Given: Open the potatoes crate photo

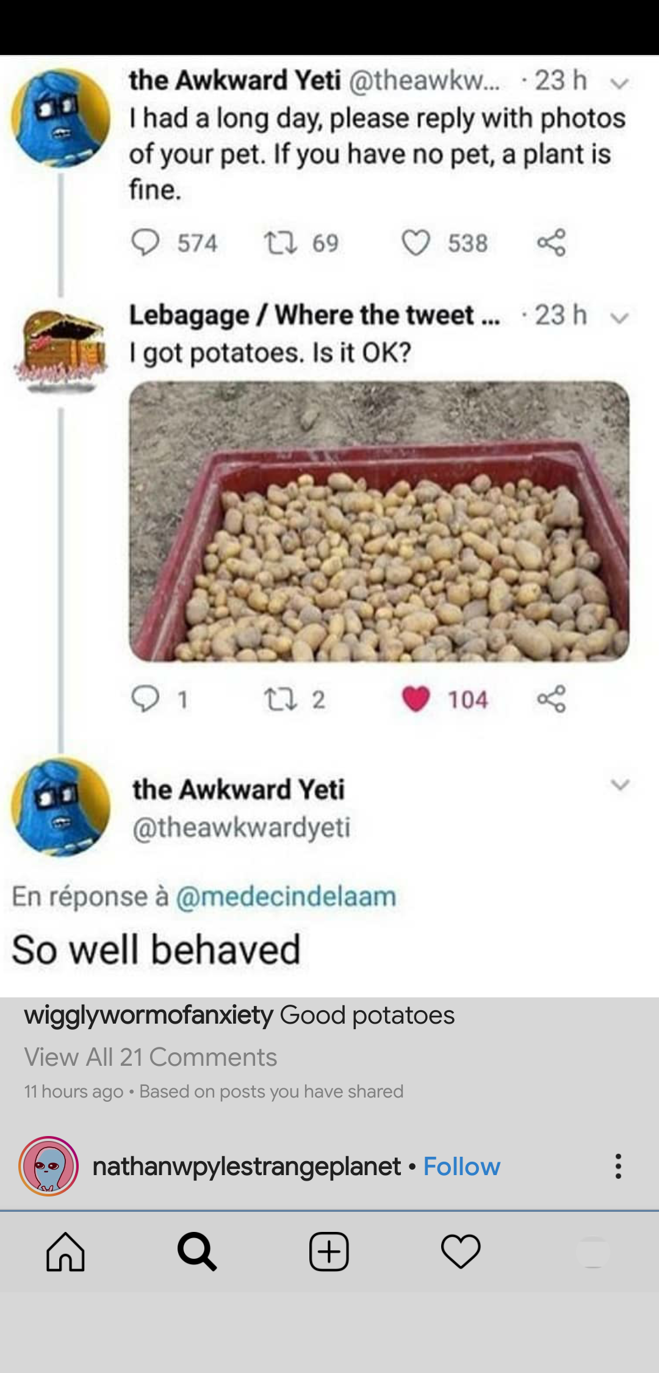Looking at the screenshot, I should [x=379, y=521].
